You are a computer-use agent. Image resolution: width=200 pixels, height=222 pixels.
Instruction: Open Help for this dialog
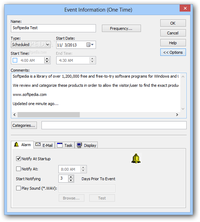coord(173,43)
